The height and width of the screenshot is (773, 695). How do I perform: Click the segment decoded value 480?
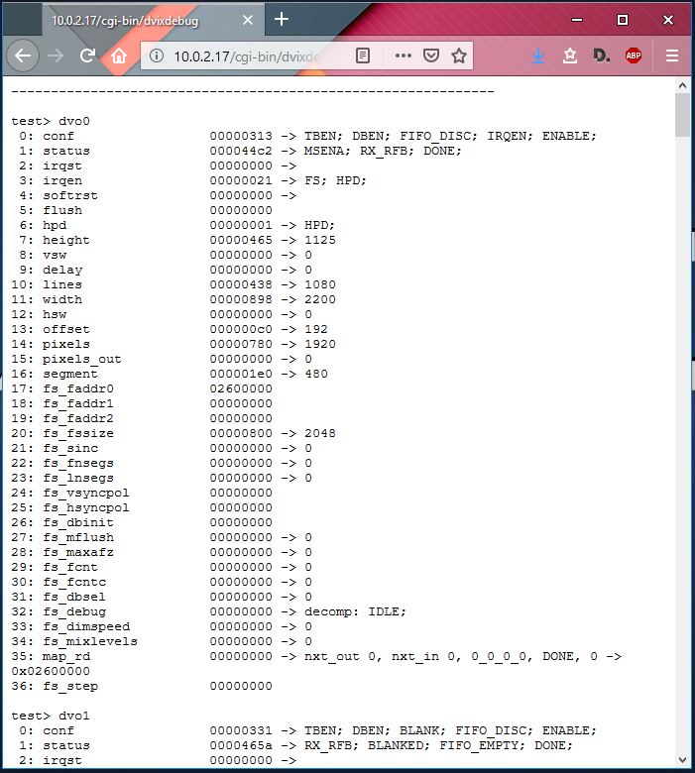[x=316, y=374]
